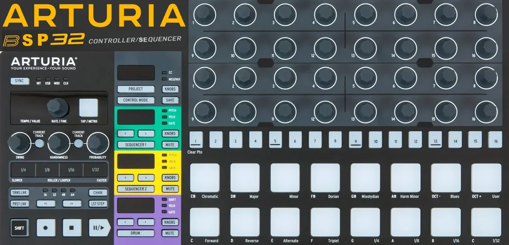Touch the 1/32 roller strip segment
The height and width of the screenshot is (245, 509).
(96, 170)
